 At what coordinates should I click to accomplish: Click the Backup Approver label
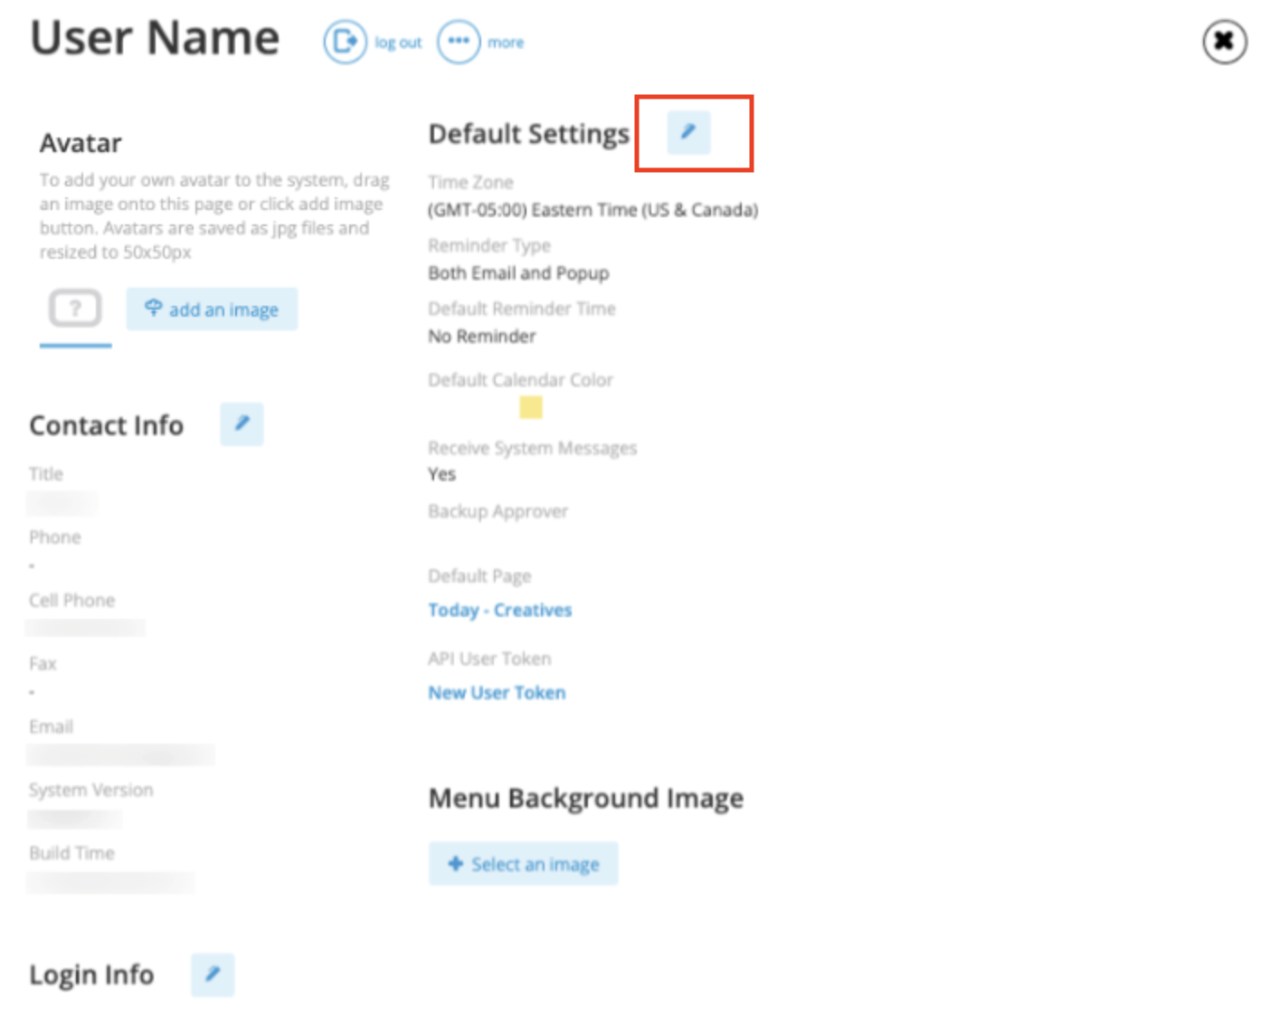coord(498,512)
